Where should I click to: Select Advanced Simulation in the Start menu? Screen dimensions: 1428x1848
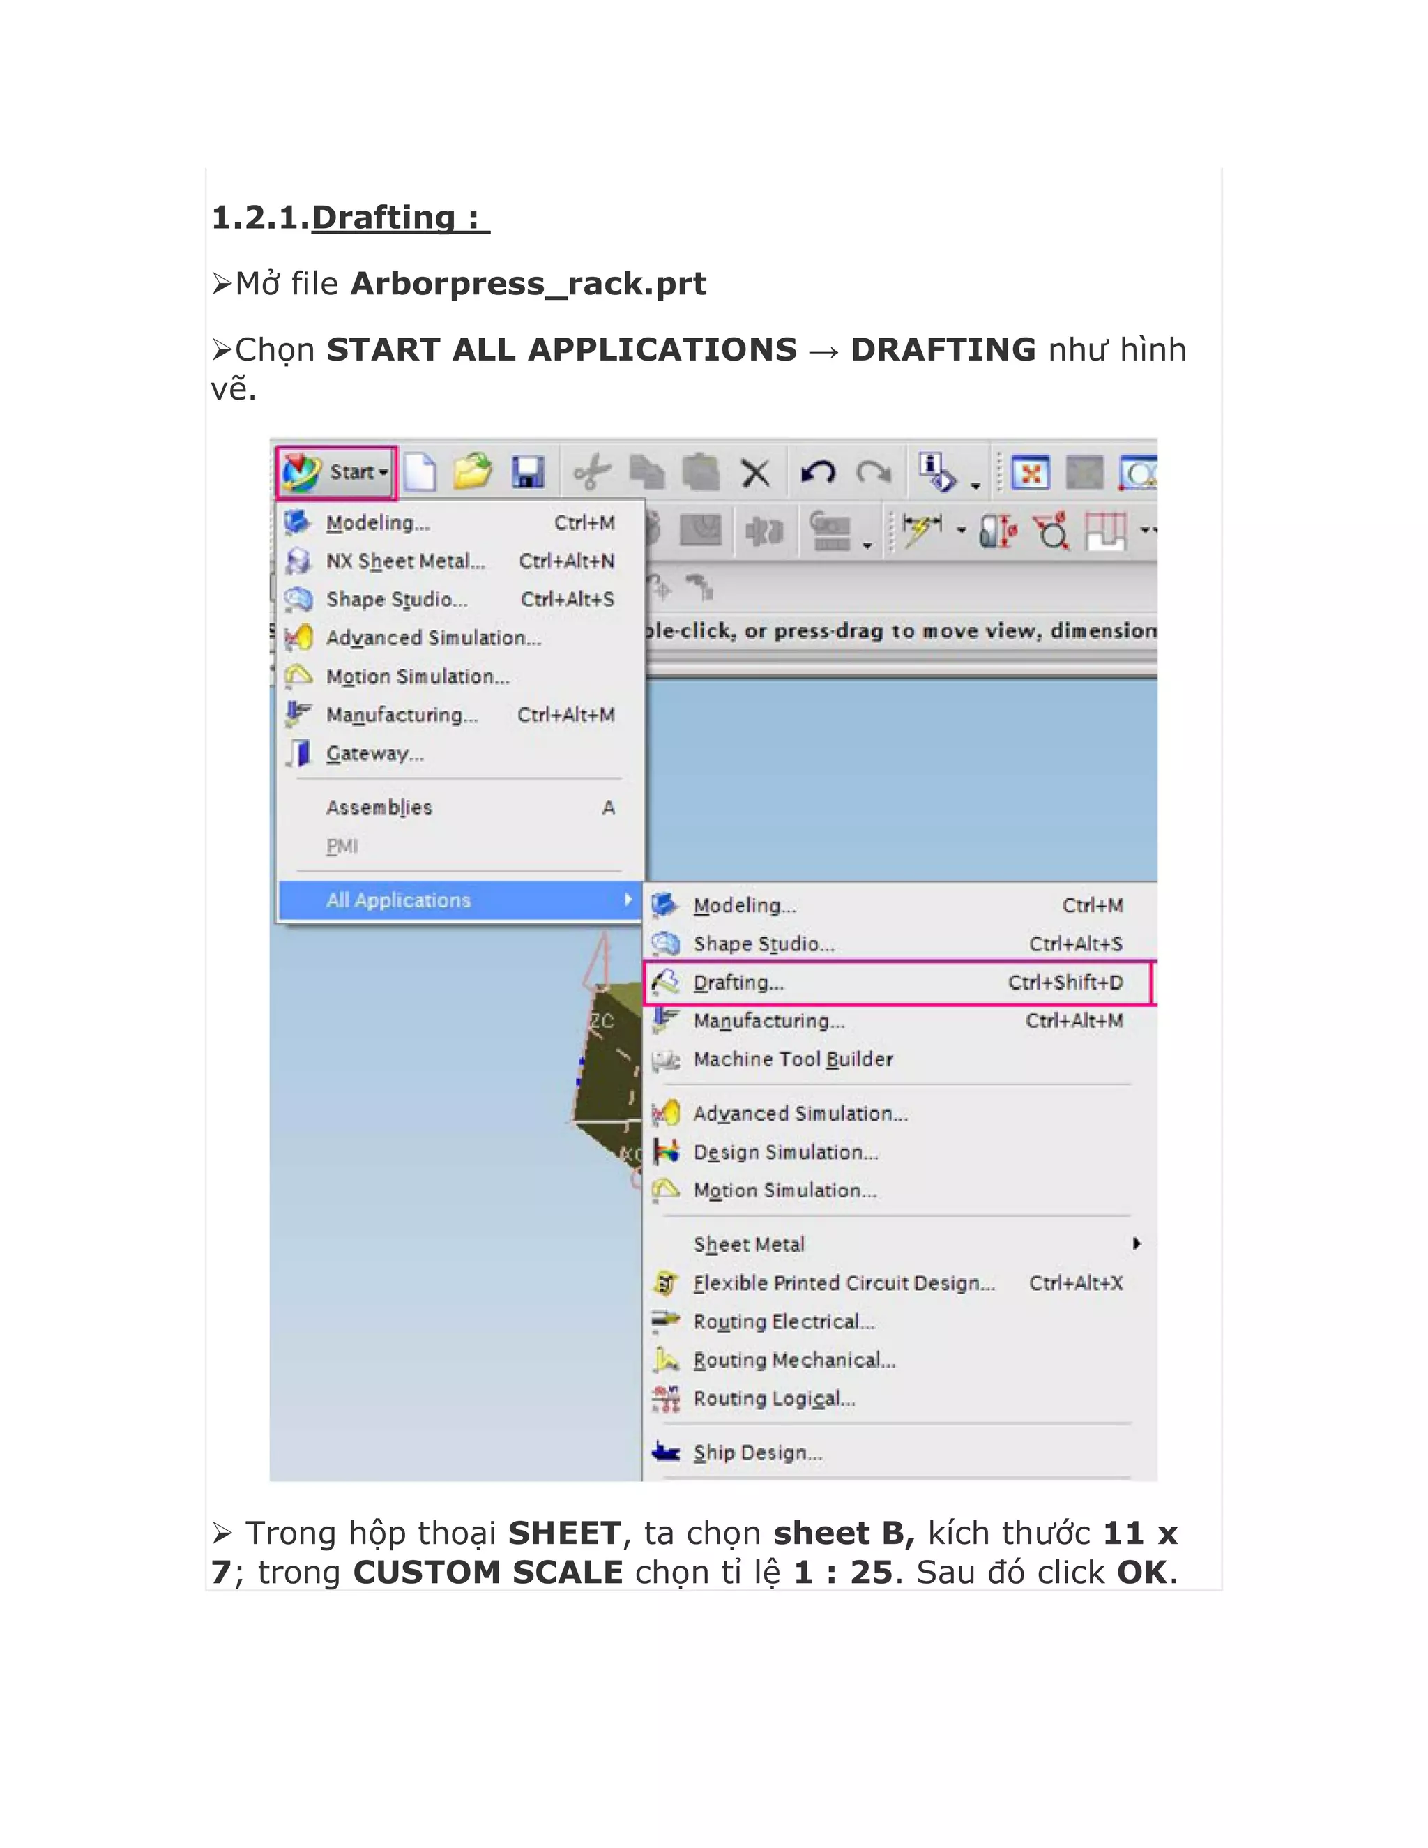coord(461,638)
